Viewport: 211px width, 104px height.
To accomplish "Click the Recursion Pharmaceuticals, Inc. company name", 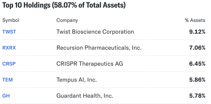I will click(99, 48).
